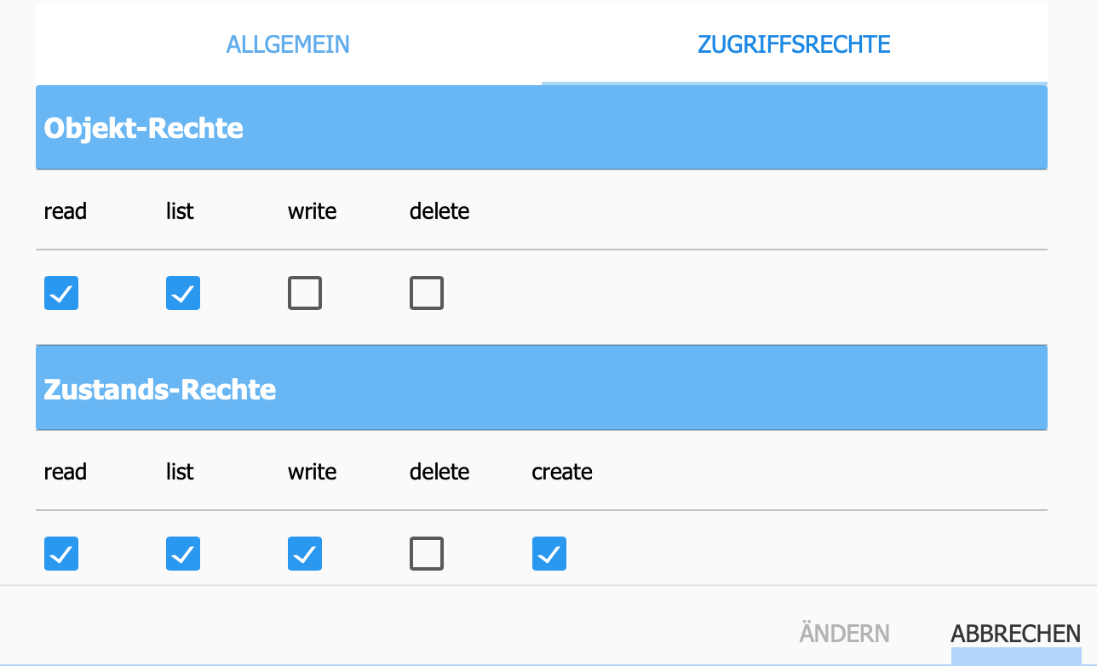
Task: Enable delete permission in Zustands-Rechte
Action: click(427, 554)
